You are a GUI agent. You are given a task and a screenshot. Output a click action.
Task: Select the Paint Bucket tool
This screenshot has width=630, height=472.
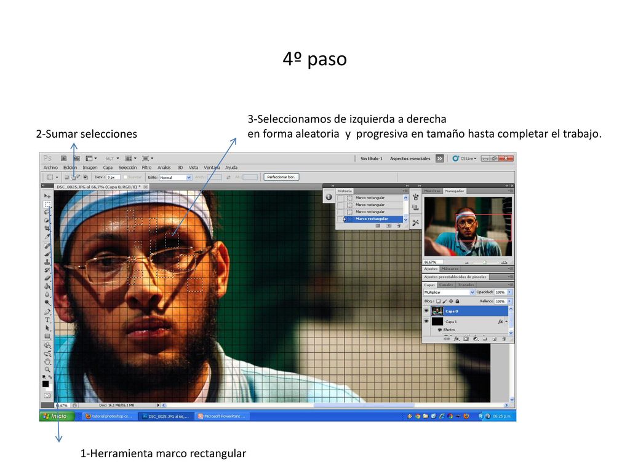coord(47,286)
